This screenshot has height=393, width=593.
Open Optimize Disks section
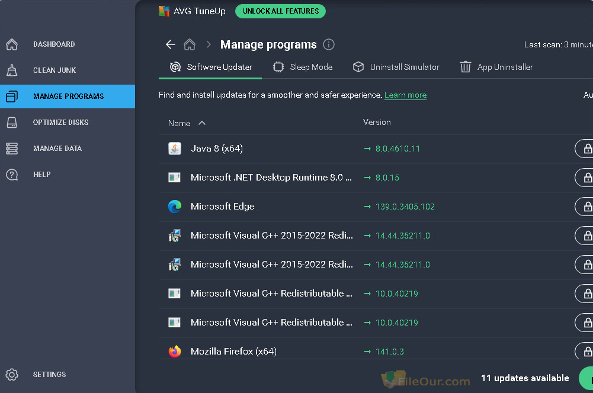(x=60, y=123)
